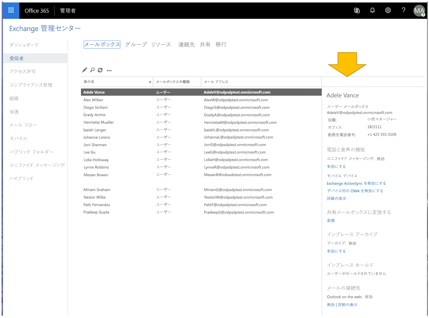
Task: Select the Megan Bowen mailbox row
Action: [x=96, y=175]
